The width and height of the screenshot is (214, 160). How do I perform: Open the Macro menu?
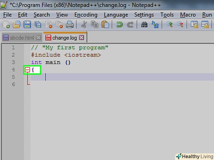click(x=188, y=15)
